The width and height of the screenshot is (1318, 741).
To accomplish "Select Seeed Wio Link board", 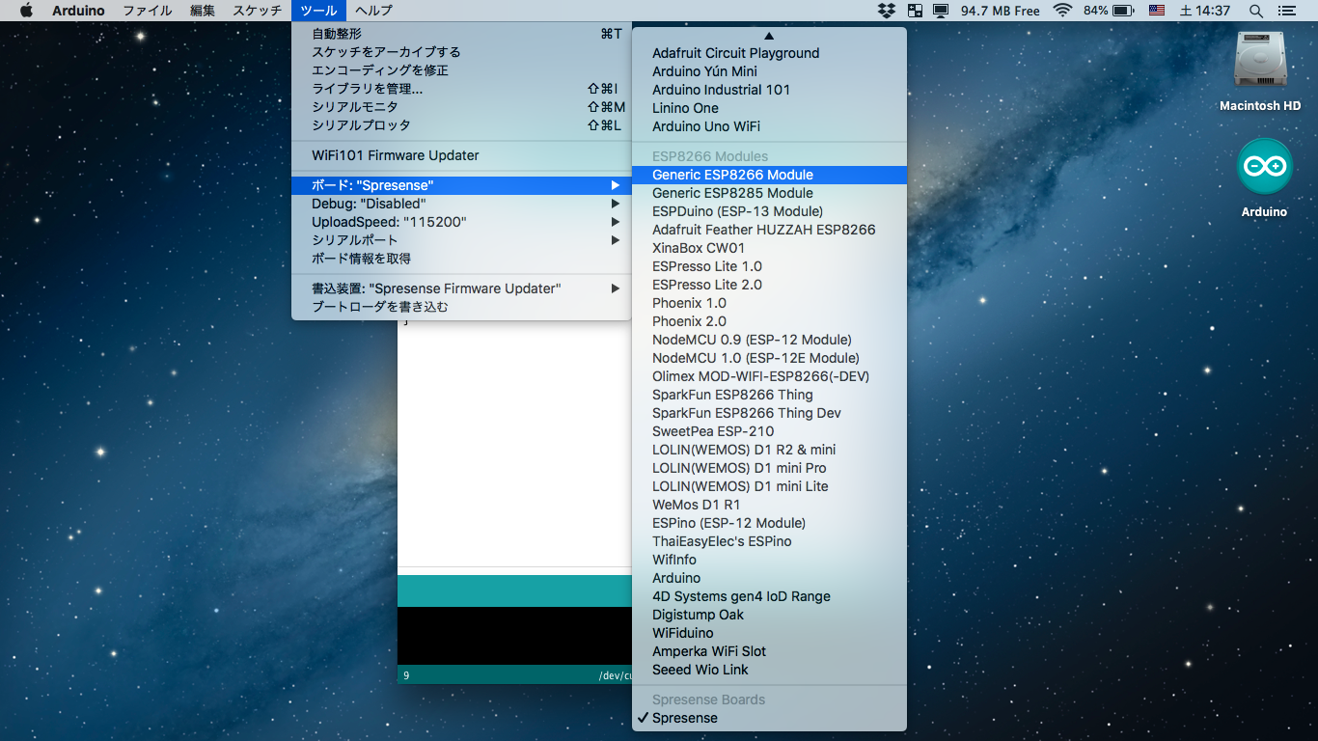I will [x=769, y=670].
